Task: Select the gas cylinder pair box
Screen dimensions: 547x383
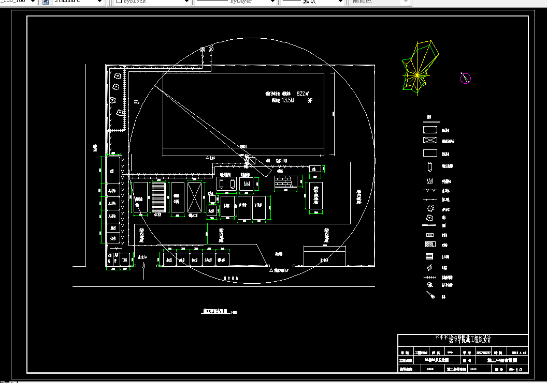Action: click(226, 183)
